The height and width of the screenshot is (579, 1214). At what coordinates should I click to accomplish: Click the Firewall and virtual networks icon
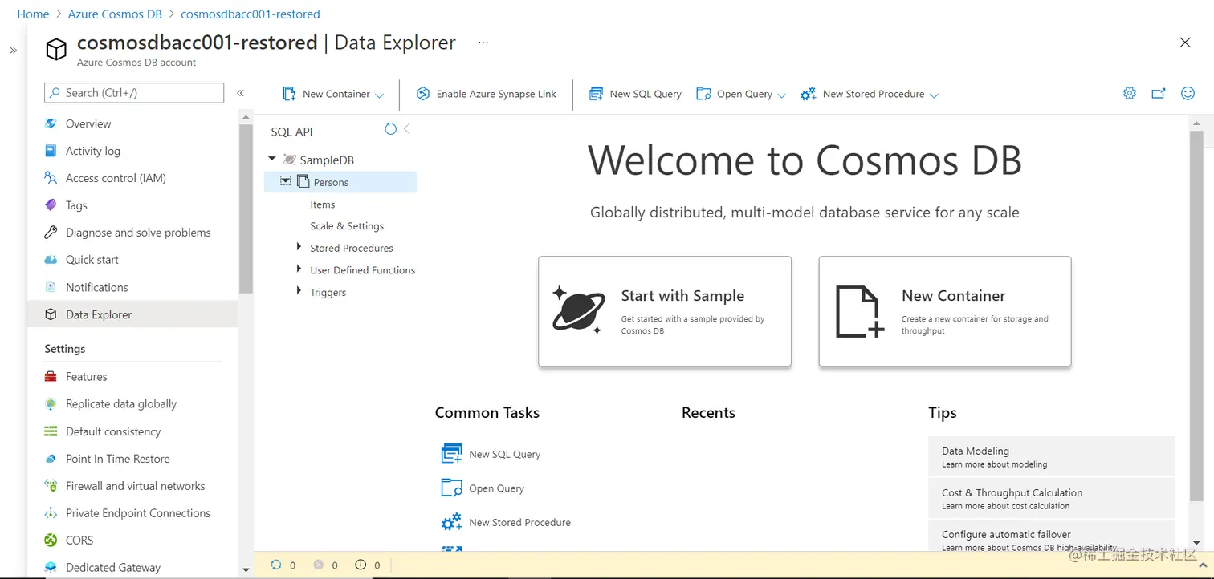51,486
